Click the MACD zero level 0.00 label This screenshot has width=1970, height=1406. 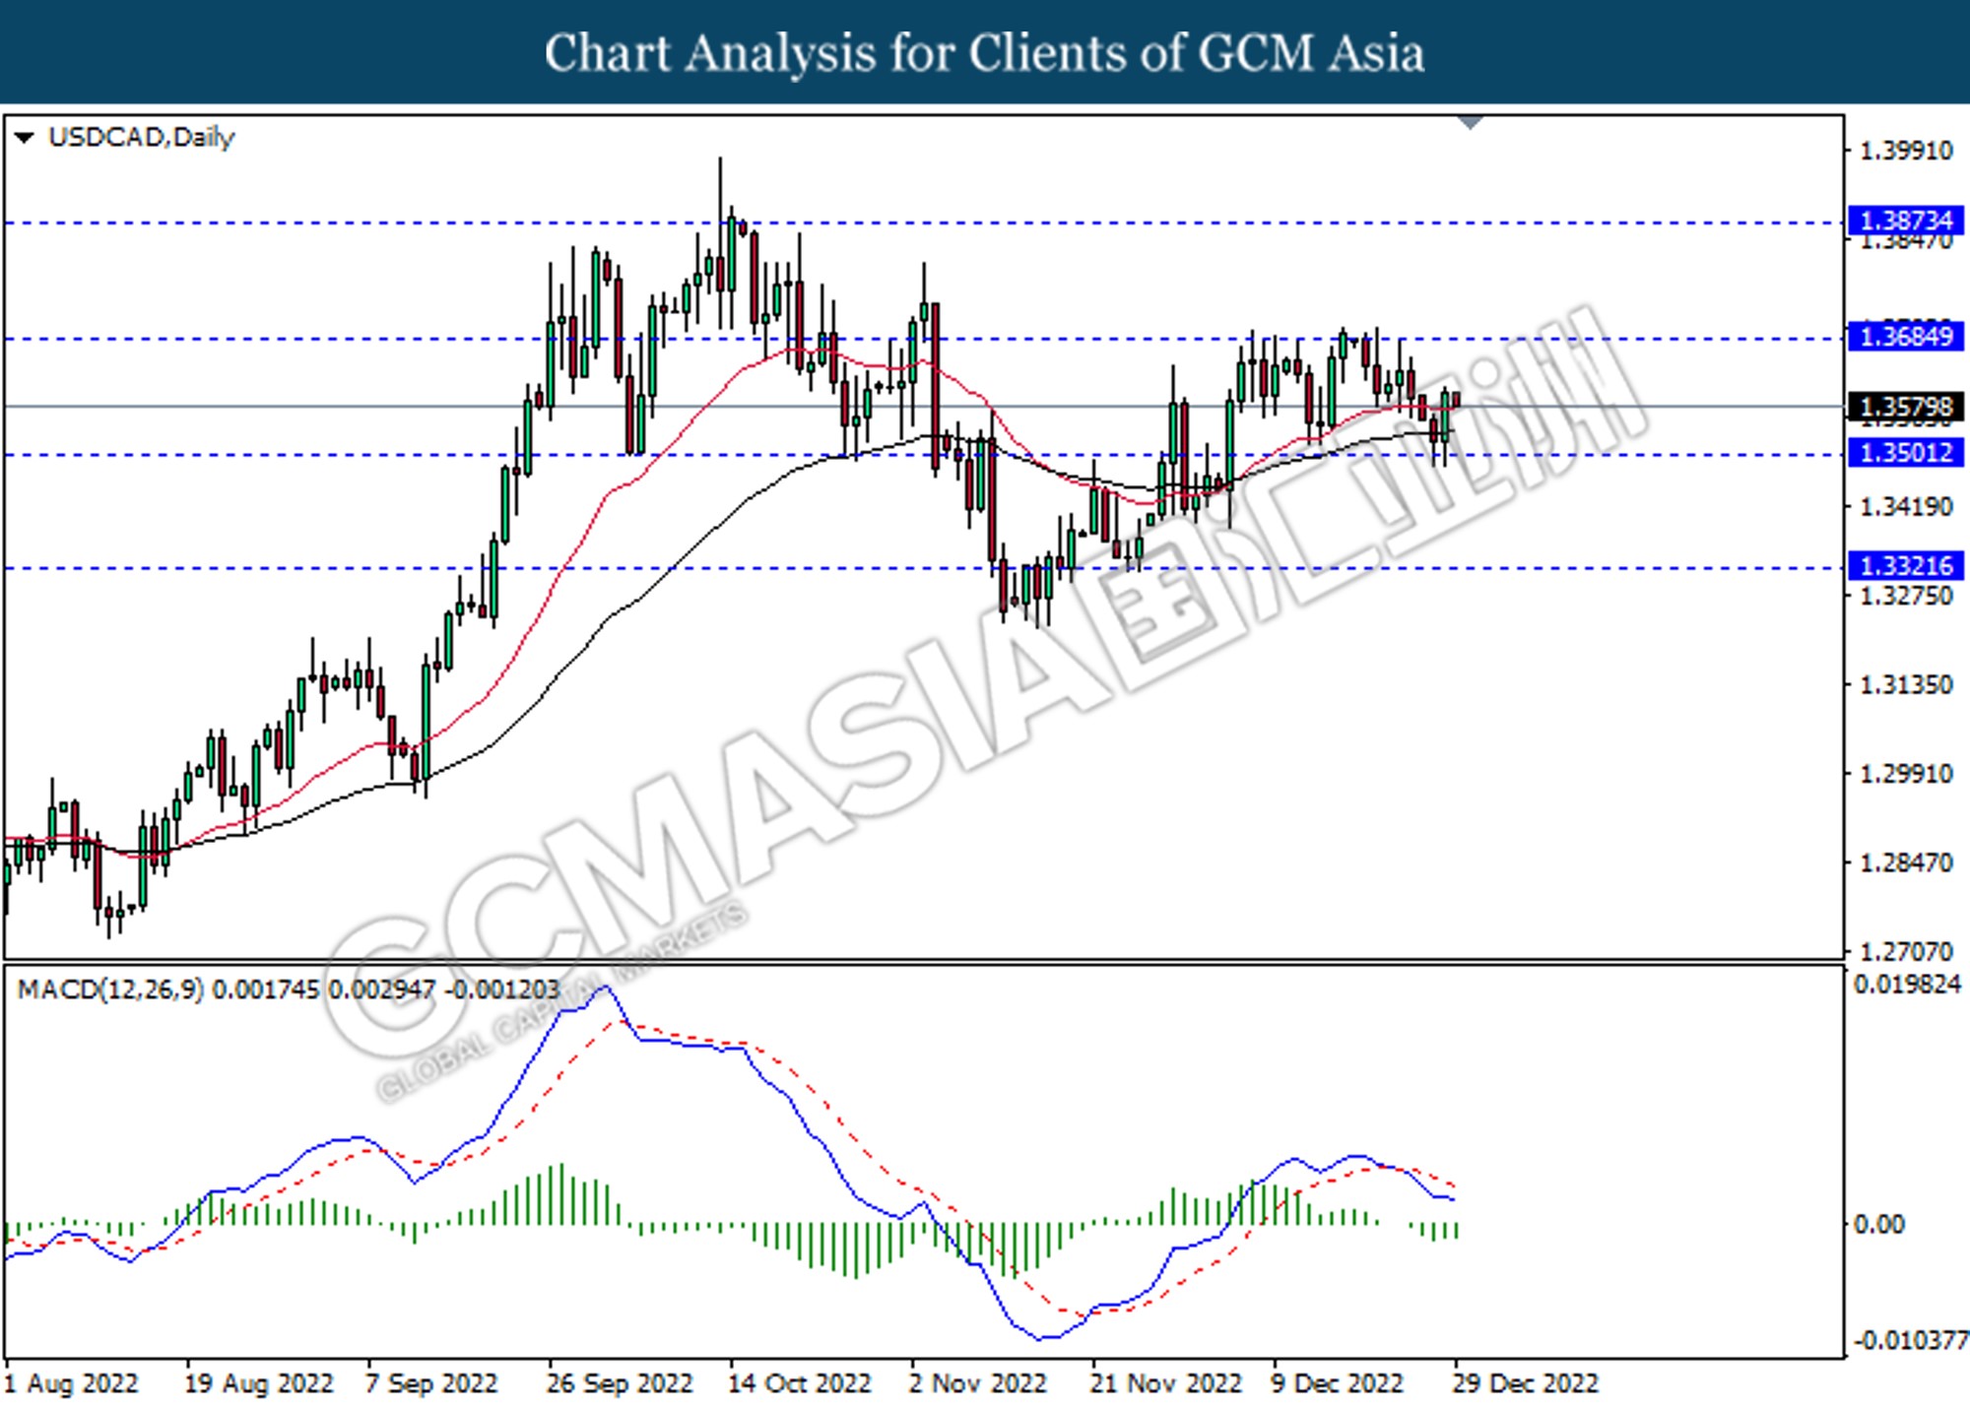tap(1879, 1225)
